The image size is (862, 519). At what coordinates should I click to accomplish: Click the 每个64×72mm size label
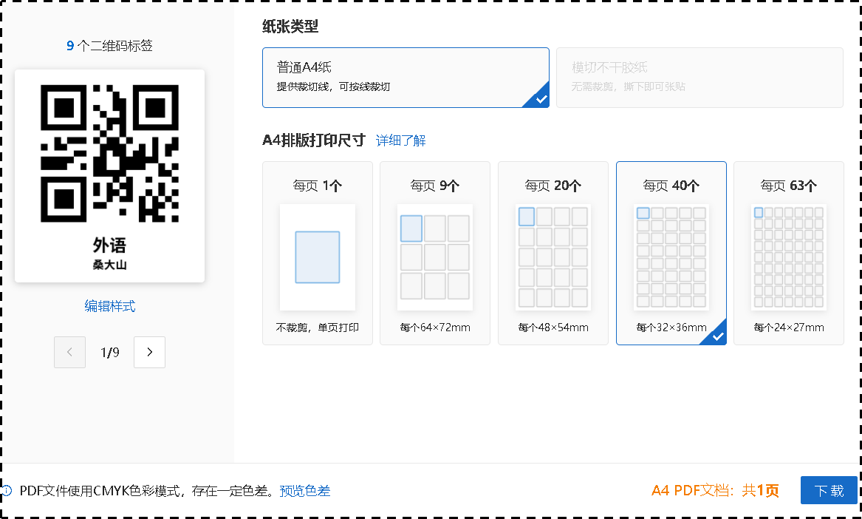tap(435, 328)
